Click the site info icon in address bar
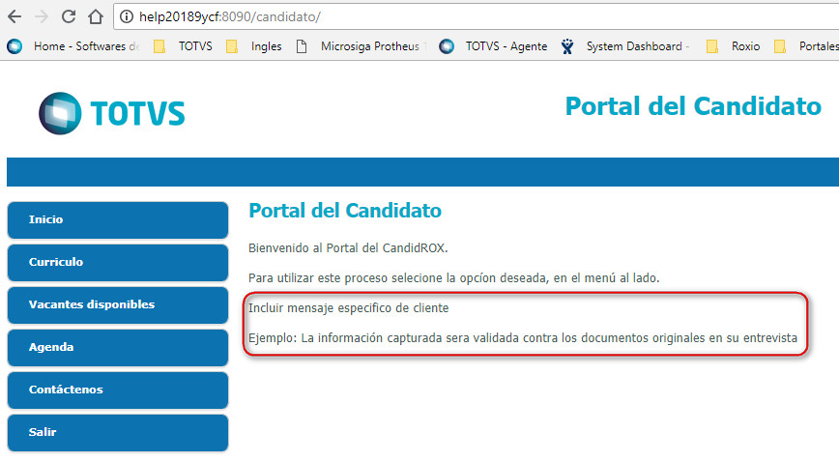Image resolution: width=839 pixels, height=462 pixels. (x=127, y=16)
